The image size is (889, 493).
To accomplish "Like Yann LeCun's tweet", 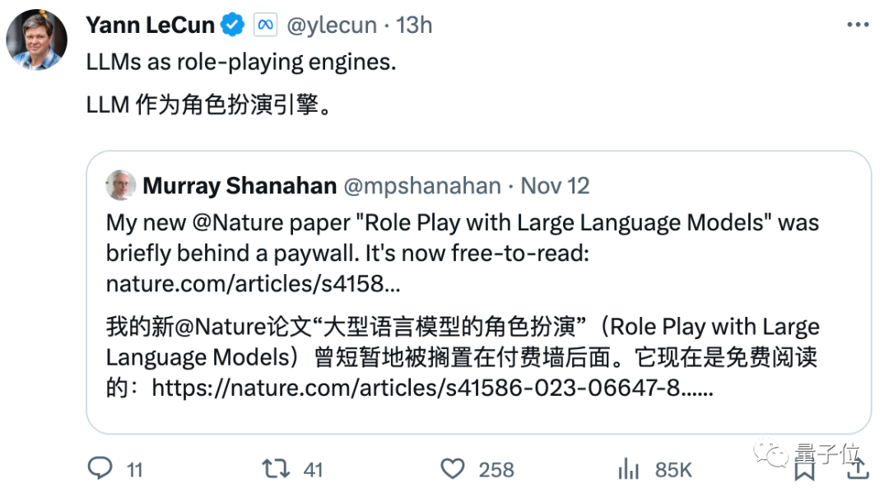I will pos(452,468).
